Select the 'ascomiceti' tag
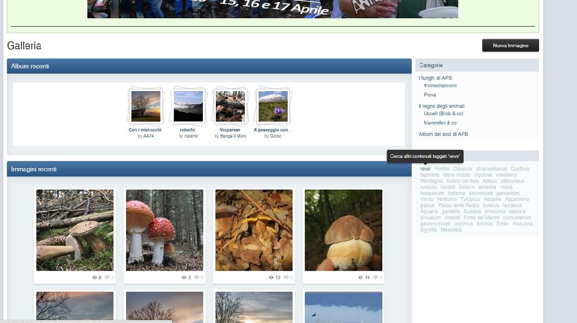This screenshot has height=323, width=577. click(481, 193)
